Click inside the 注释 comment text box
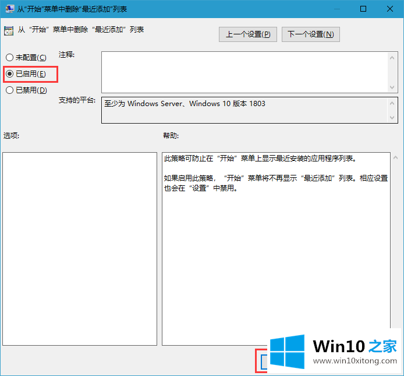This screenshot has width=404, height=376. (x=244, y=71)
